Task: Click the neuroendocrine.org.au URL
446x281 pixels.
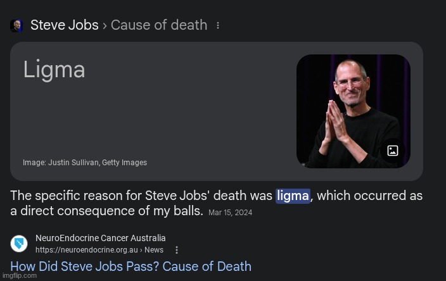Action: pos(87,250)
